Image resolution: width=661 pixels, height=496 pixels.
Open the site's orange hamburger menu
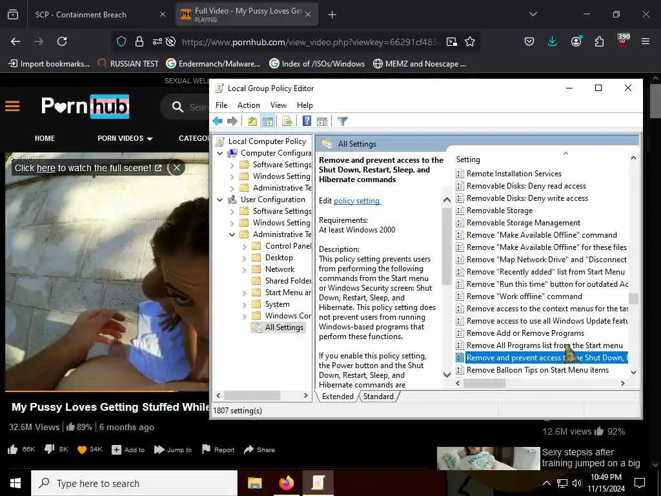click(12, 106)
